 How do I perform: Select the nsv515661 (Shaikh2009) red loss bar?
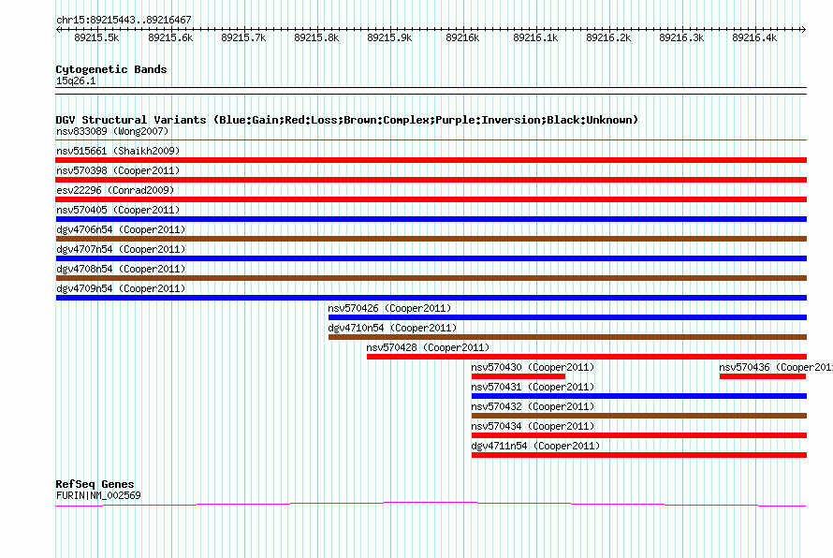pos(431,160)
